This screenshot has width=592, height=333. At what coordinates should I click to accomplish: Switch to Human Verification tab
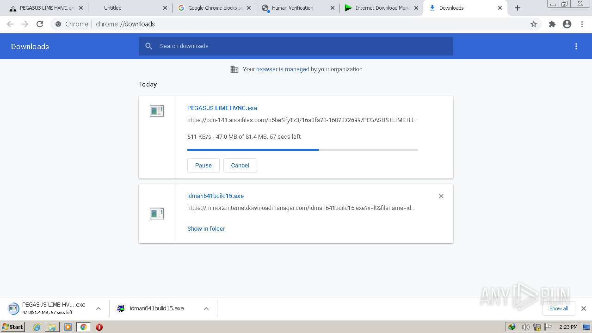pos(292,8)
